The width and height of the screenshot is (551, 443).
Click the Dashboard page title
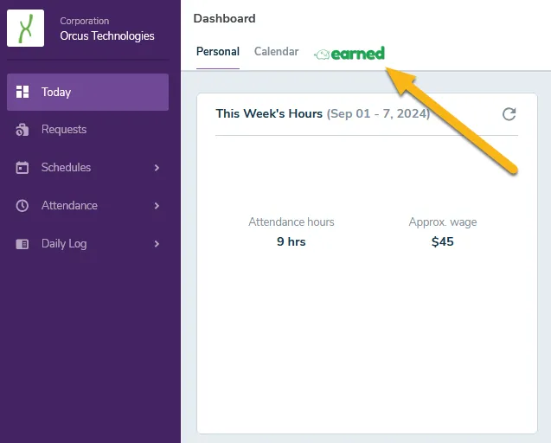pyautogui.click(x=224, y=18)
